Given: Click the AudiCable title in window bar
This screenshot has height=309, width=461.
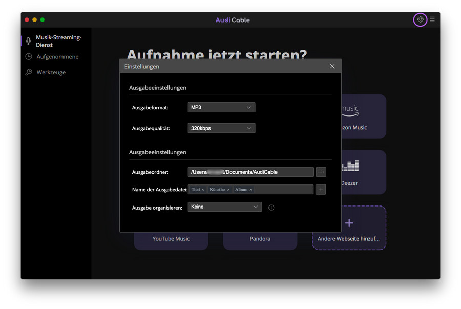Looking at the screenshot, I should (233, 20).
